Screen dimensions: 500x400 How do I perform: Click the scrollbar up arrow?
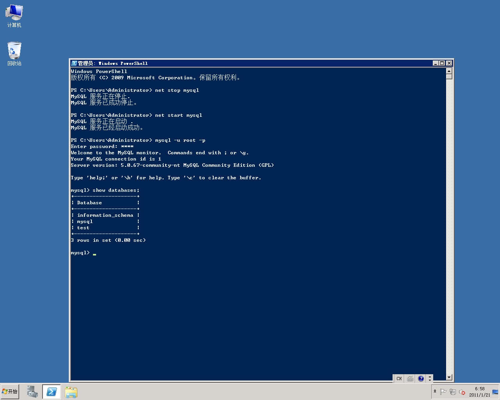[x=449, y=71]
